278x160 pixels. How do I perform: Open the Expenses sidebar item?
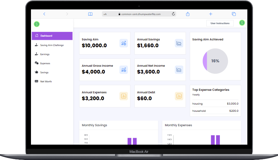point(45,63)
